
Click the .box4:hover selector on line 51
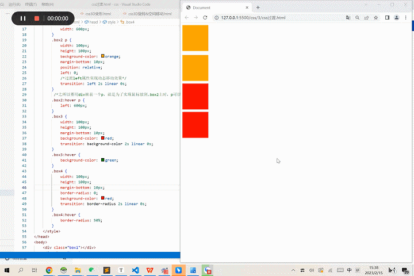click(64, 214)
